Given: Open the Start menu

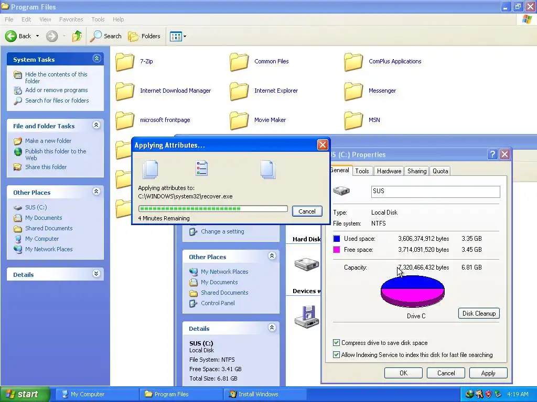Looking at the screenshot, I should 25,394.
